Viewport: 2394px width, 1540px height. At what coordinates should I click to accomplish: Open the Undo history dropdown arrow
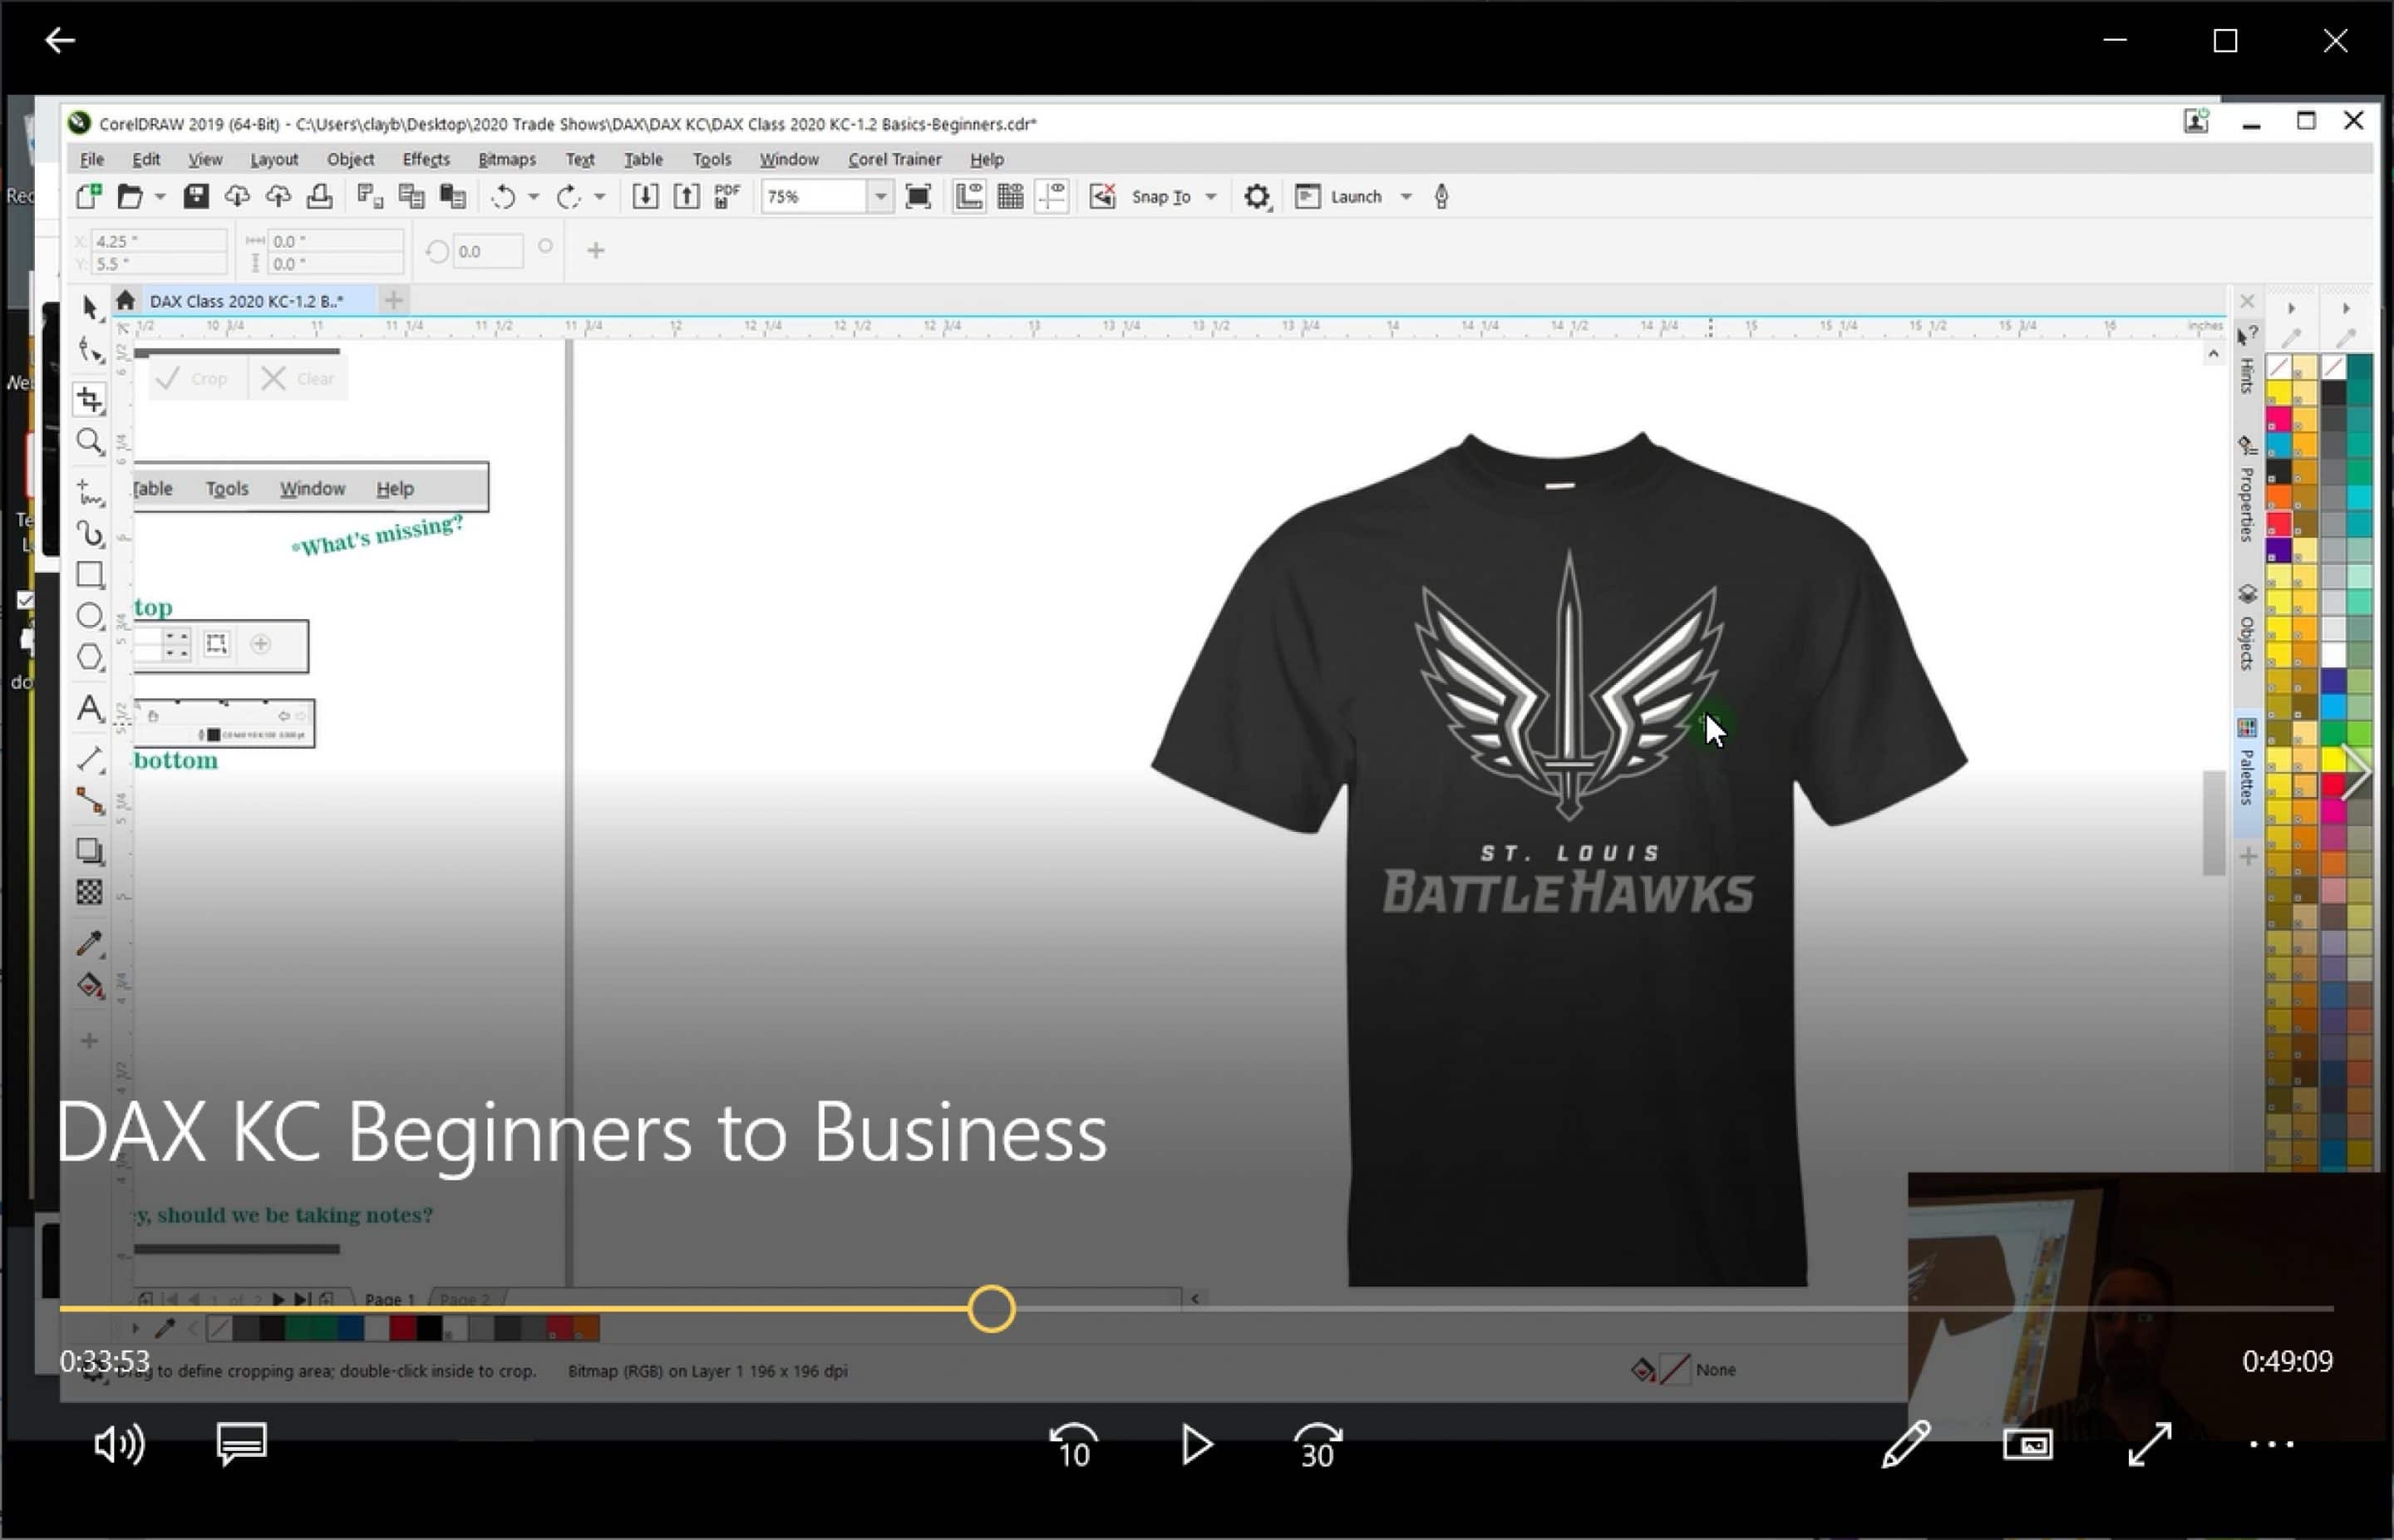click(533, 197)
